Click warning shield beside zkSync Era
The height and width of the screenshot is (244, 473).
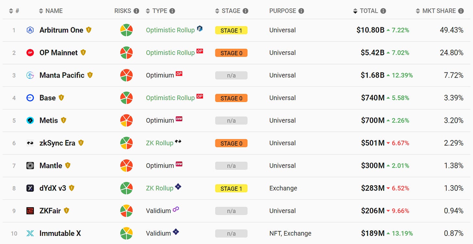[x=81, y=143]
